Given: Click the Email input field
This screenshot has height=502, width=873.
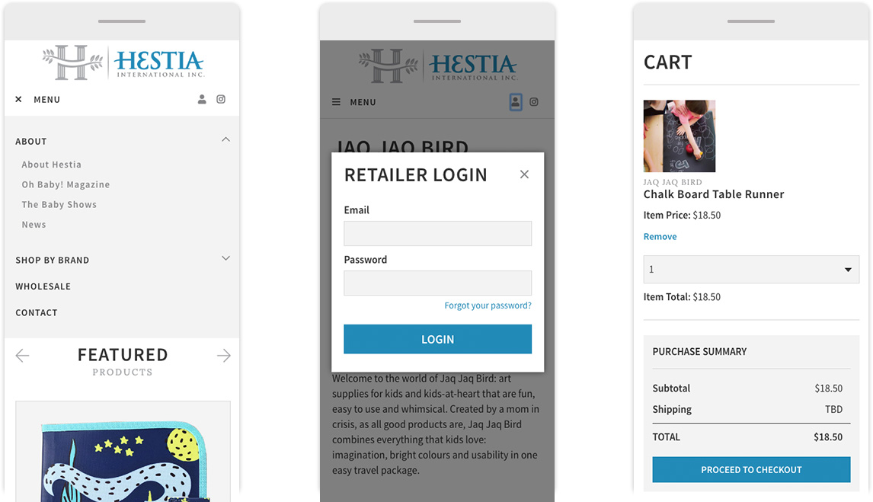Looking at the screenshot, I should 437,234.
